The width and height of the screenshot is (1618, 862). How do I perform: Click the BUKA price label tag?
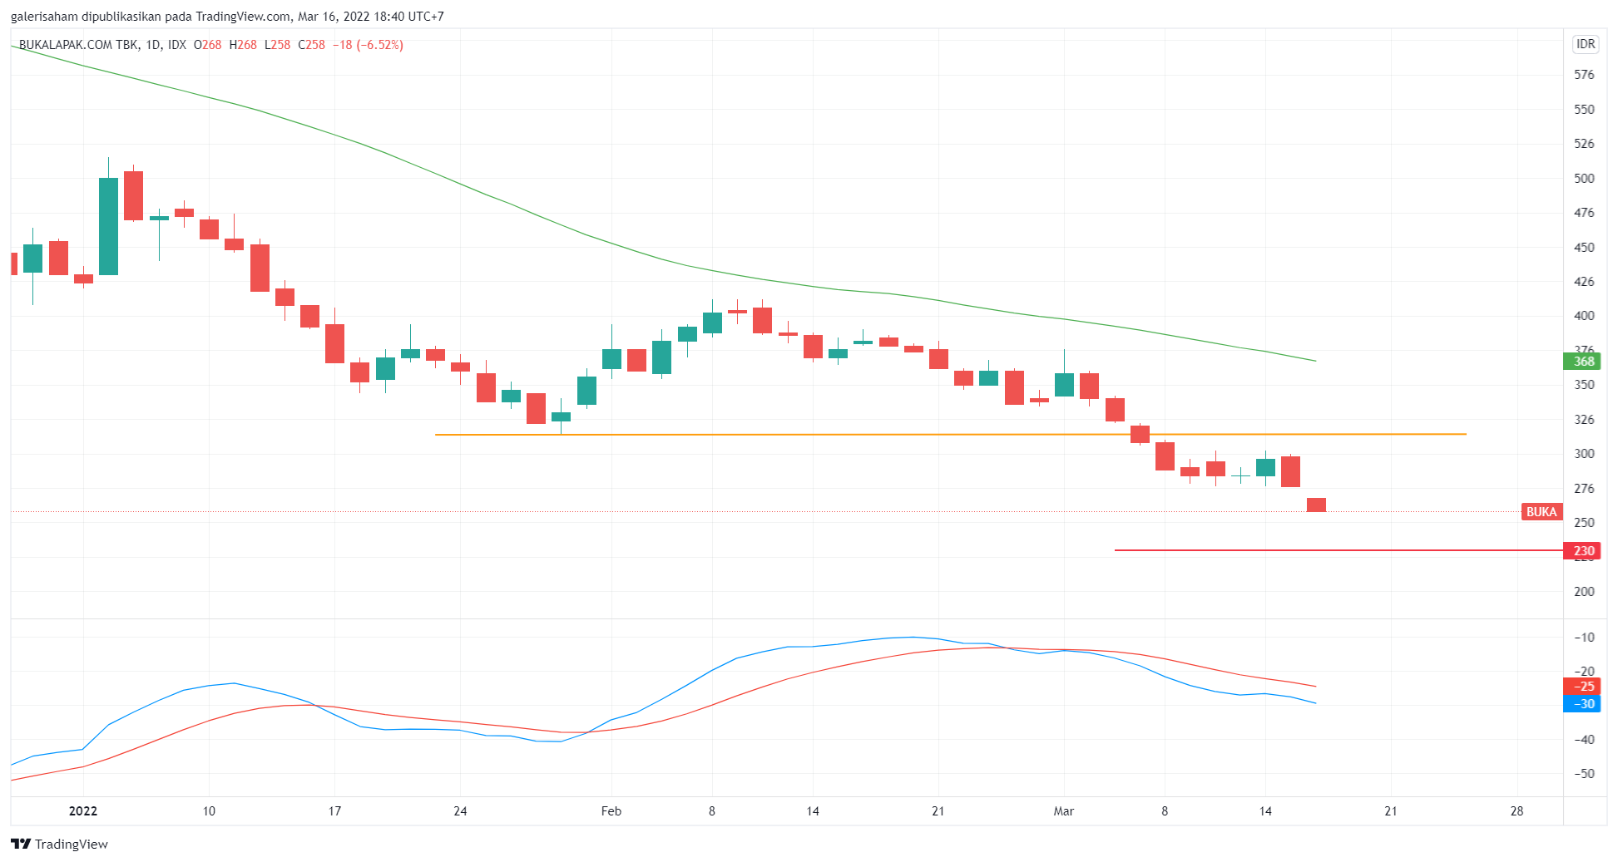pyautogui.click(x=1541, y=512)
